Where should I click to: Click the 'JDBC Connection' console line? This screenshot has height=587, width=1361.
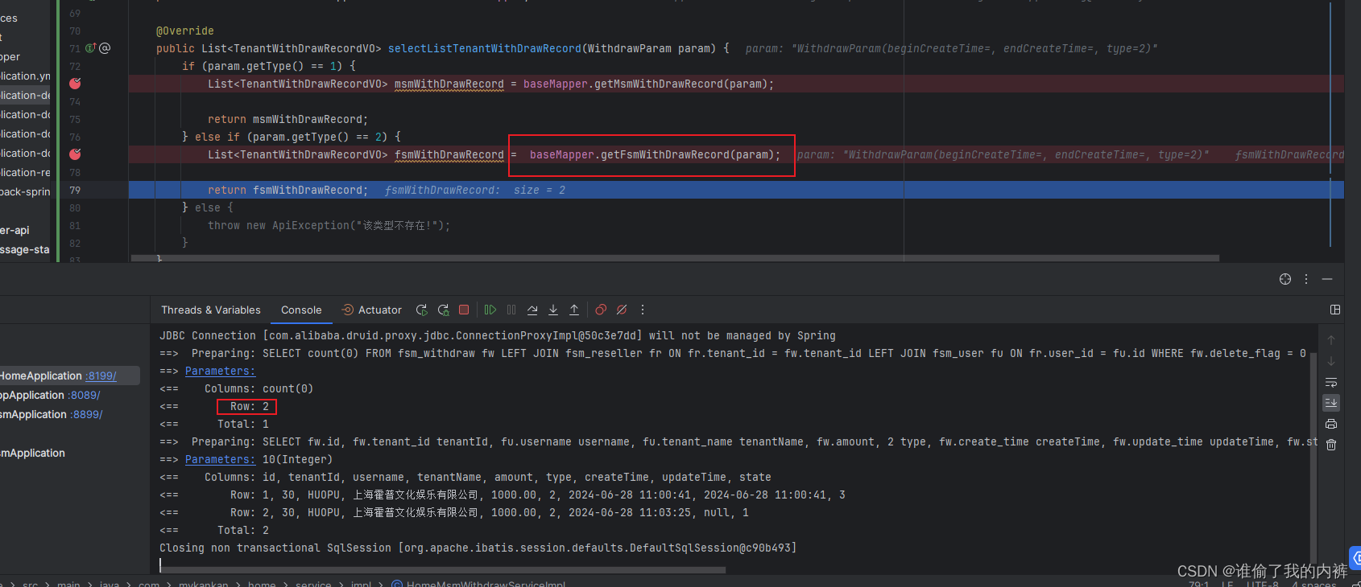(x=497, y=335)
